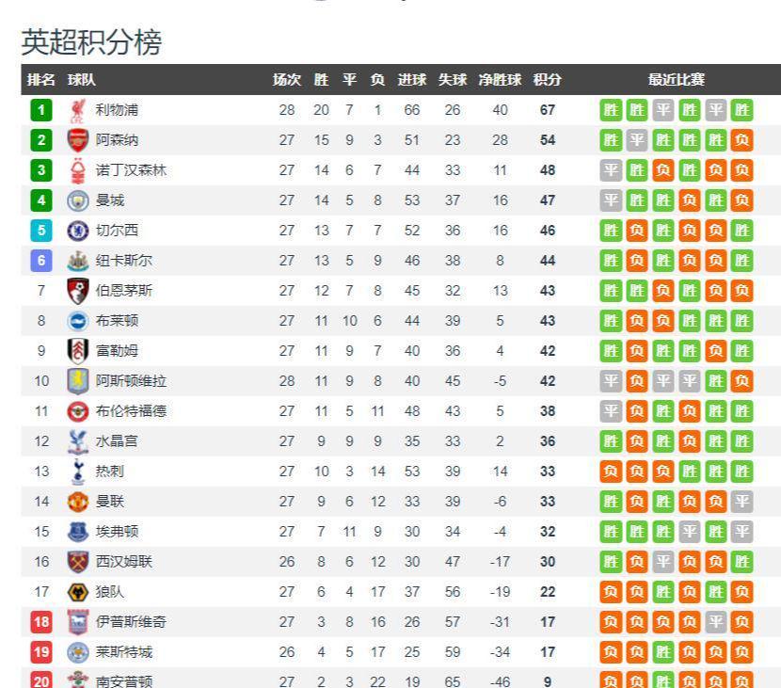
Task: Click the green rank 1 badge
Action: point(41,110)
